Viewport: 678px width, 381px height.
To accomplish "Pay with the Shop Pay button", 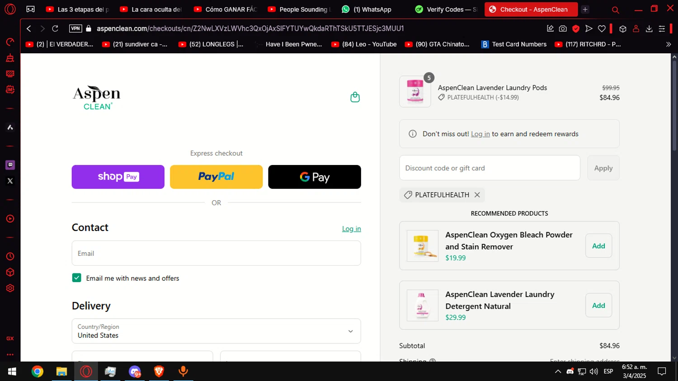I will [118, 177].
